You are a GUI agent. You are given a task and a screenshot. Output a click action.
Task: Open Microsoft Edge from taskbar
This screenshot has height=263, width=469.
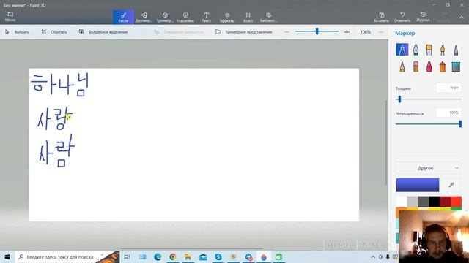(158, 256)
